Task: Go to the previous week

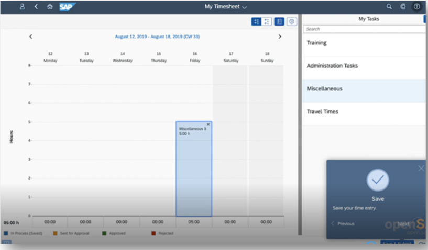Action: click(31, 37)
